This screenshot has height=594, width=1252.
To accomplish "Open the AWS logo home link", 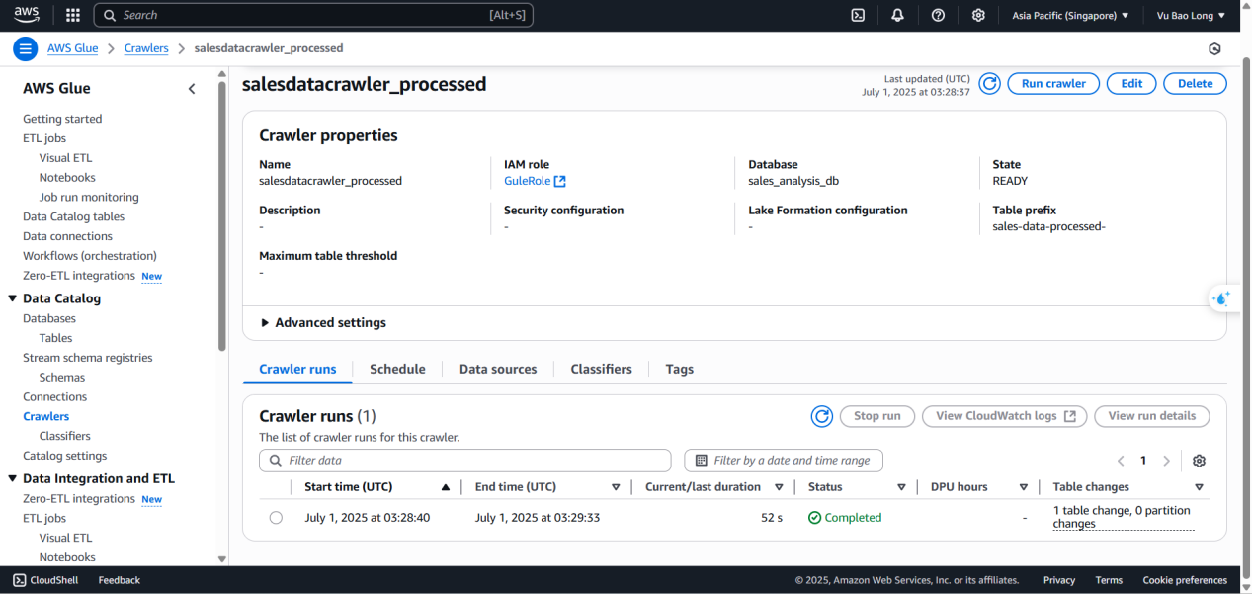I will 27,15.
